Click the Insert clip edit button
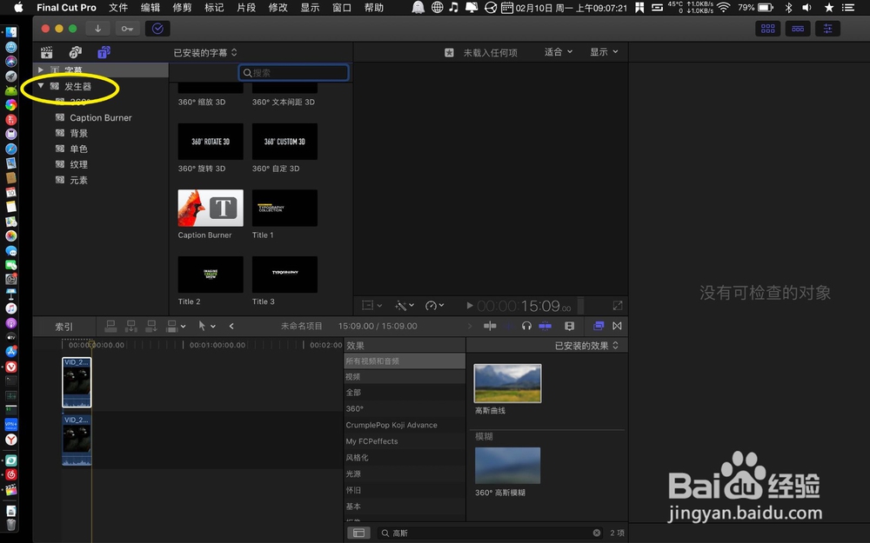The image size is (870, 543). [x=131, y=326]
